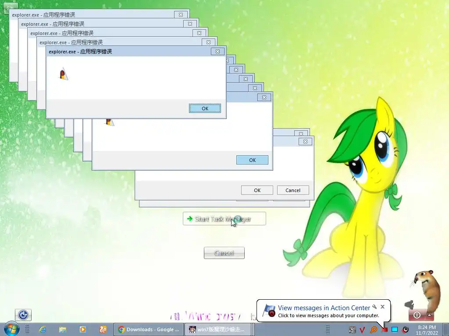
Task: Launch the media player taskbar icon
Action: click(83, 329)
